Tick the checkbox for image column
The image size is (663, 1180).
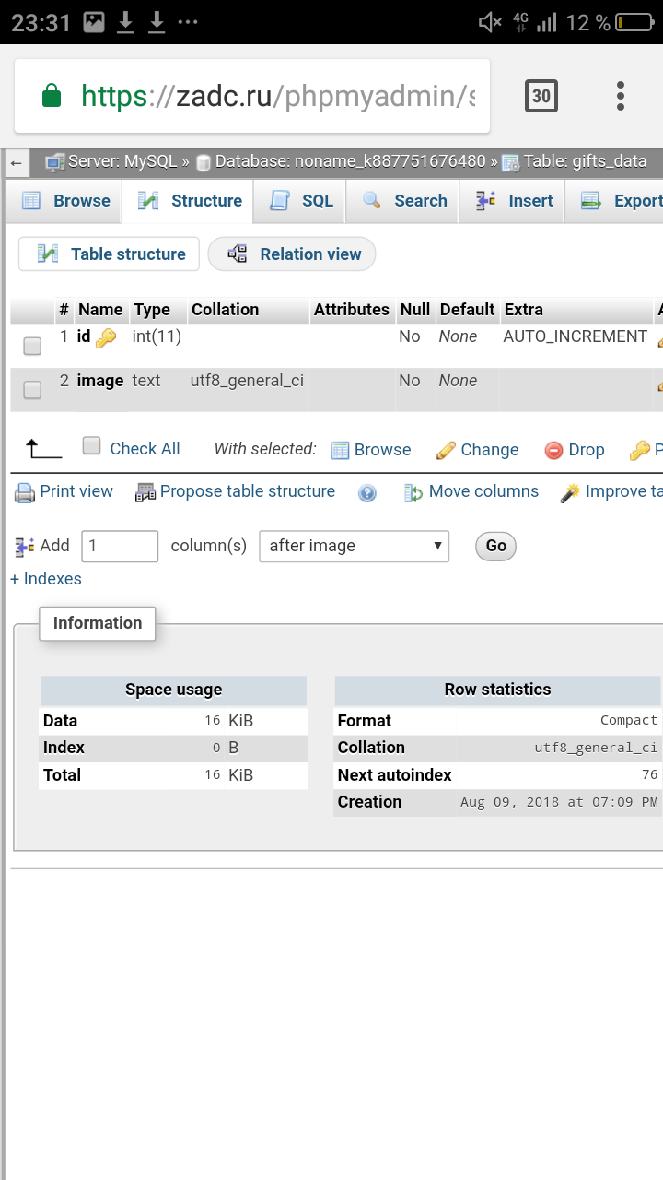(32, 390)
